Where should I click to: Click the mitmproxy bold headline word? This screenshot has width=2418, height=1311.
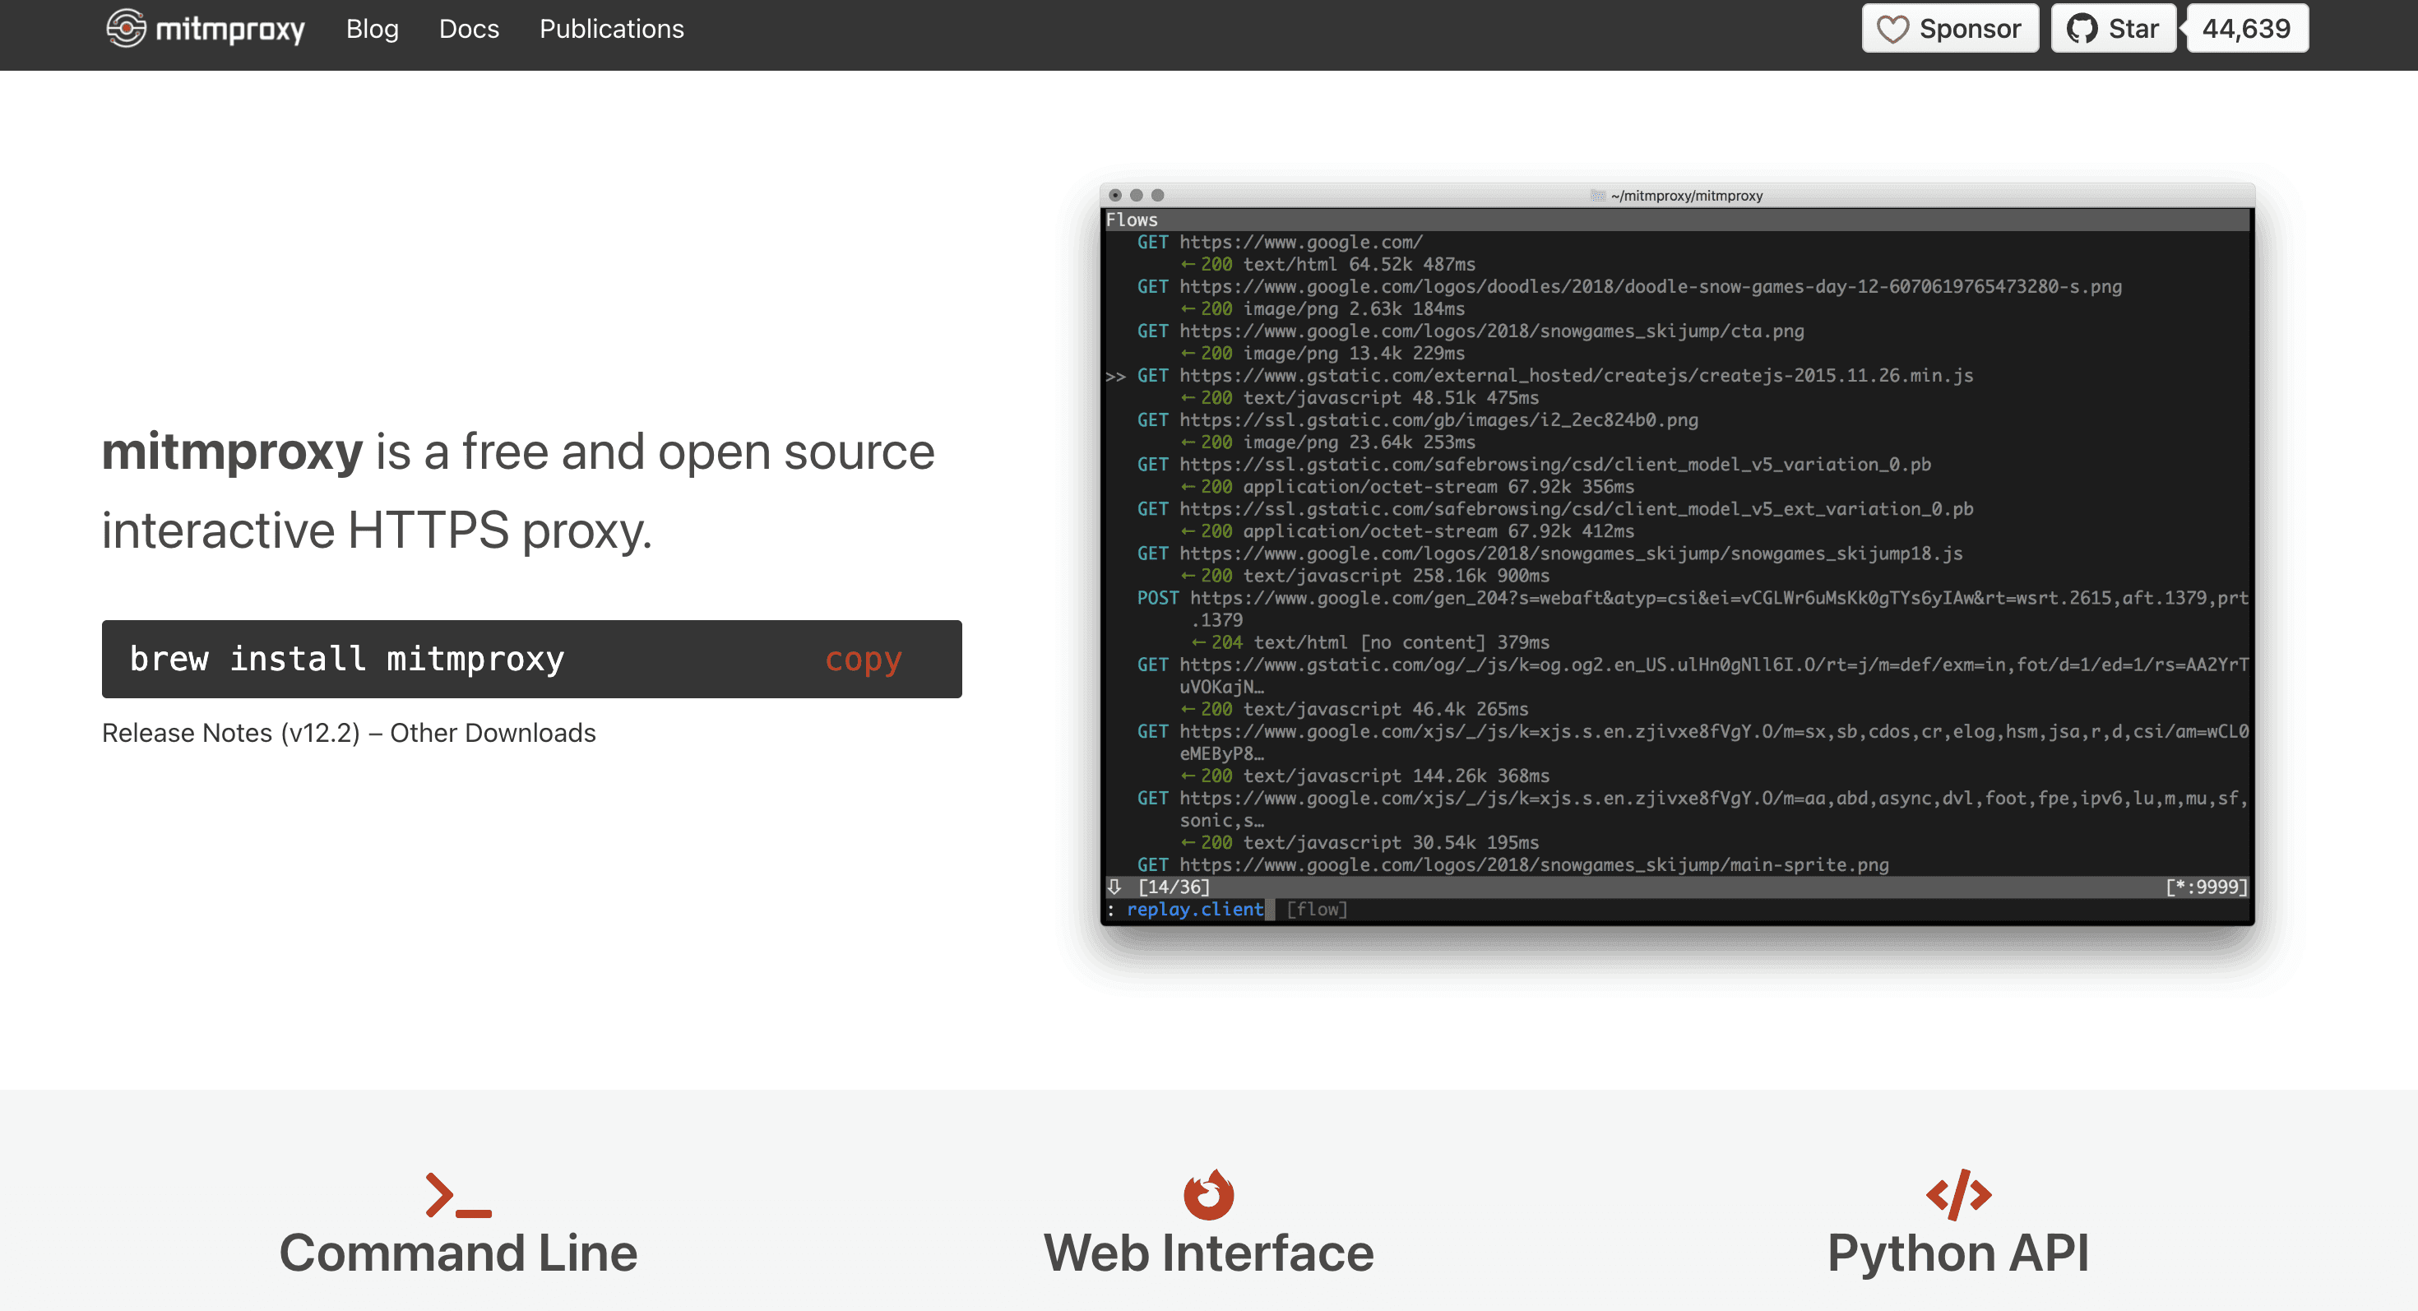232,452
